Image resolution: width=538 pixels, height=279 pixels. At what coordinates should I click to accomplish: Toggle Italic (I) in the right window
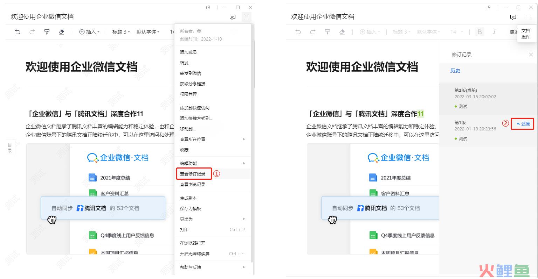click(494, 32)
